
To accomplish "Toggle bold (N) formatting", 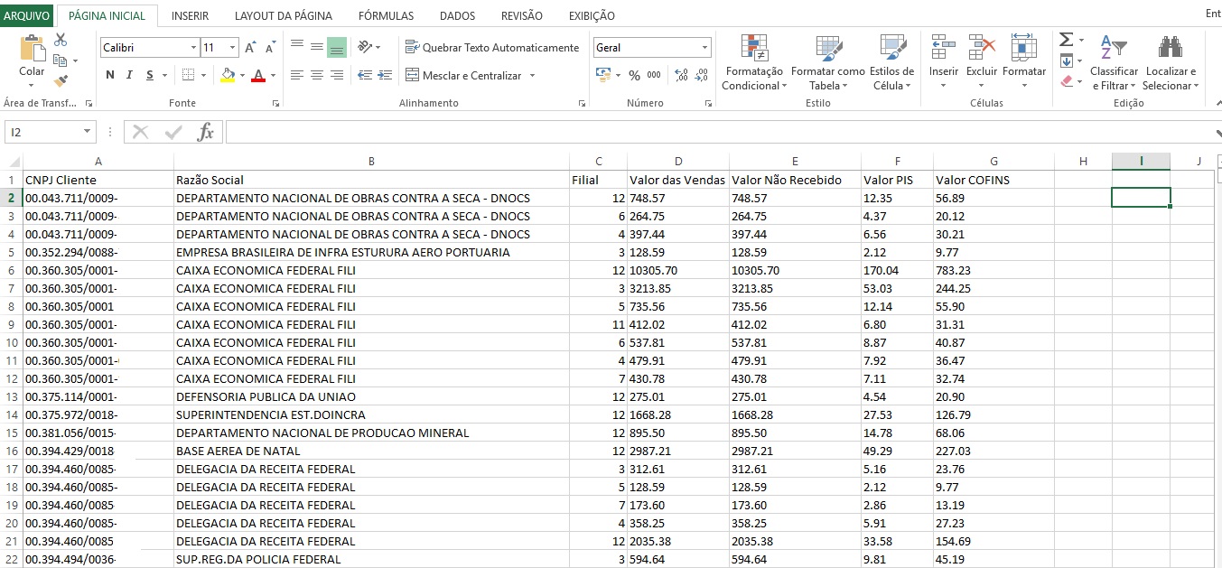I will click(110, 76).
